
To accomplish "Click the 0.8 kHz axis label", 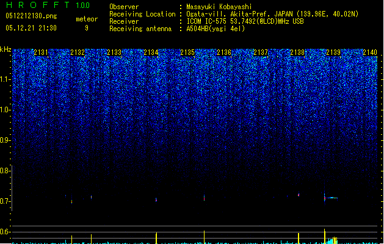I will click(x=5, y=171).
